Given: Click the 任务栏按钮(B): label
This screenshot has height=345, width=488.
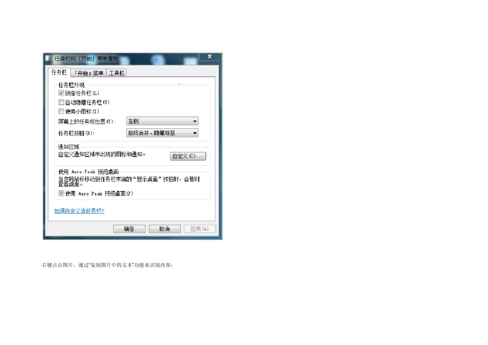Looking at the screenshot, I should tap(76, 133).
